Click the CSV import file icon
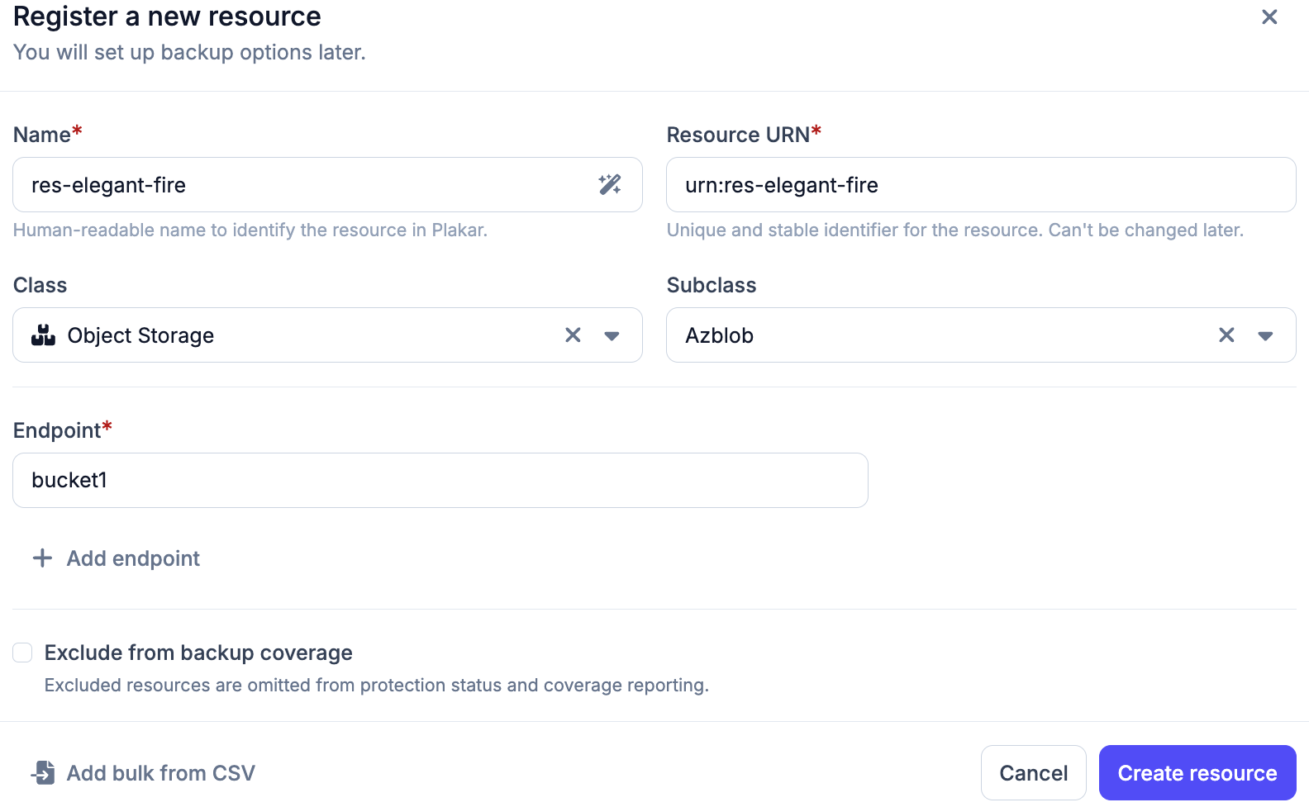1309x807 pixels. click(x=43, y=772)
